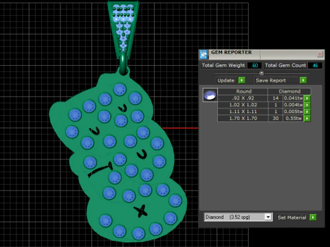The image size is (330, 247).
Task: Click the green arrow beside Set Material
Action: [x=313, y=217]
